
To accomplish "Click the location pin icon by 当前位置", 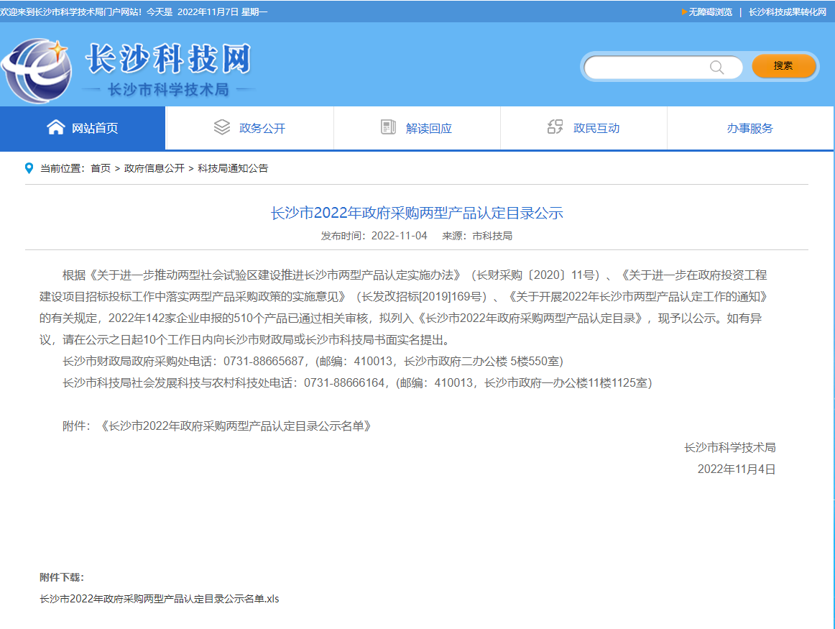I will coord(29,168).
